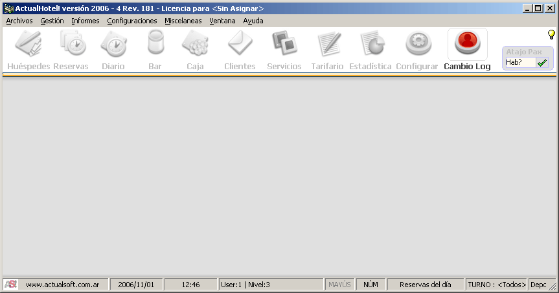Click the yellow light bulb tip icon
Screen dimensions: 559x293
[551, 34]
